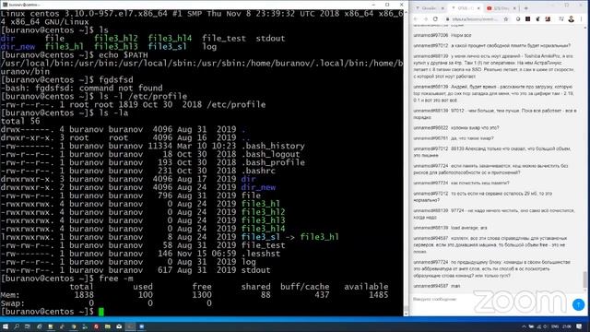Click the black square extension icon in browser
The width and height of the screenshot is (590, 332).
[528, 18]
